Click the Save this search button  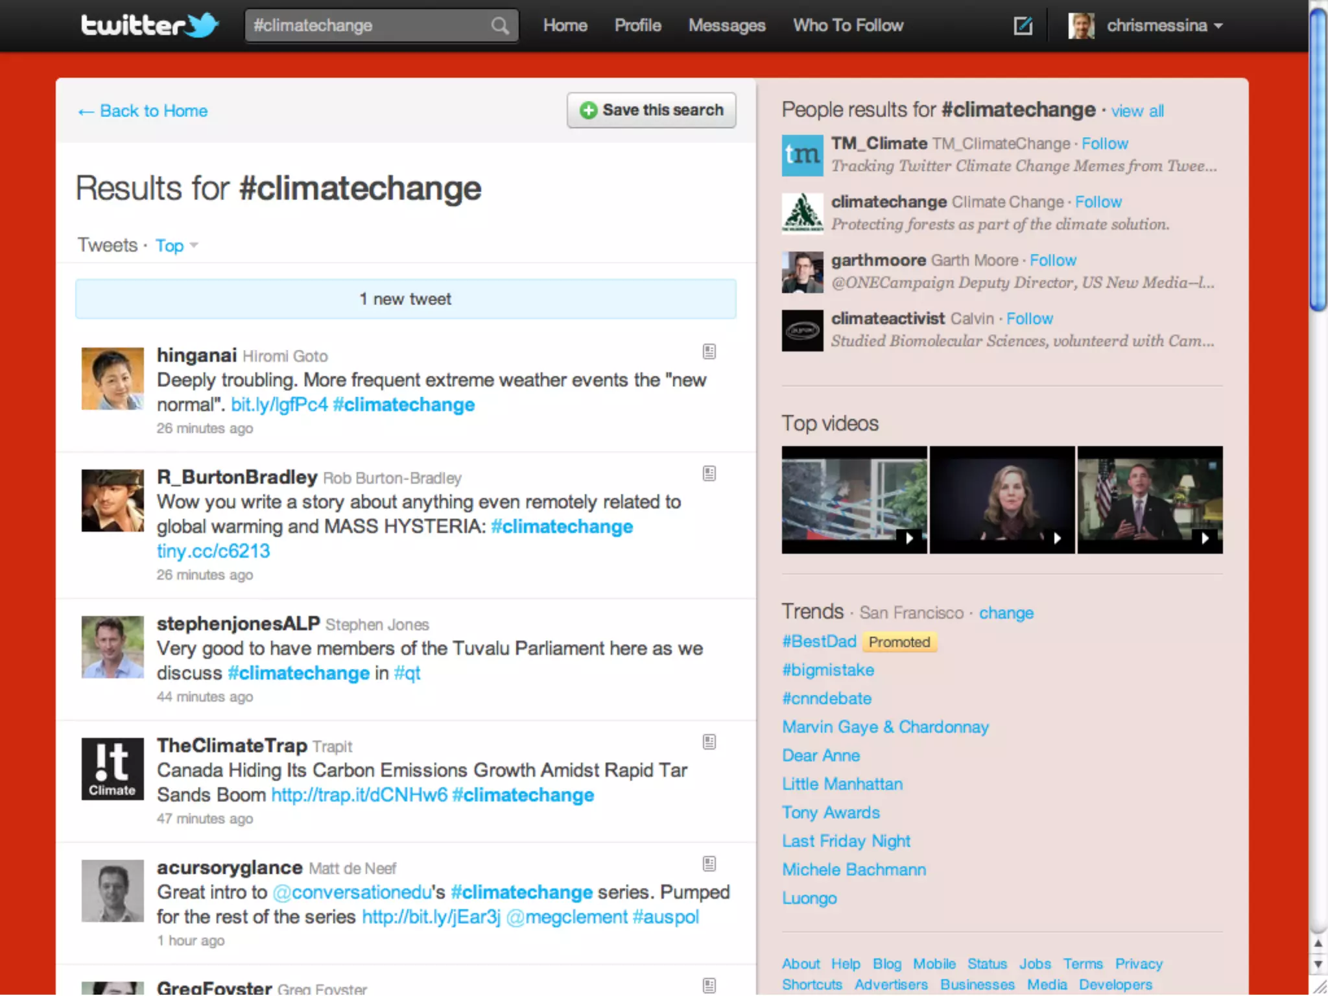tap(651, 110)
